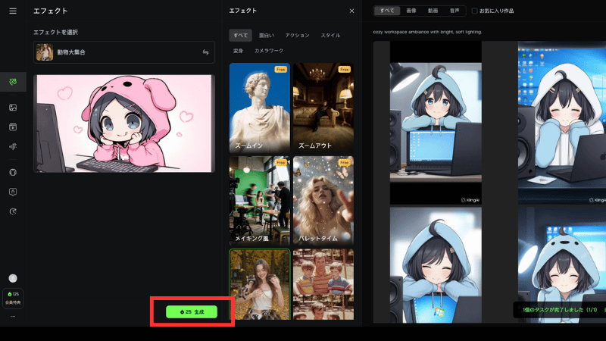Screen dimensions: 606x341
Task: Open the clothing try-on sidebar icon
Action: click(x=13, y=173)
